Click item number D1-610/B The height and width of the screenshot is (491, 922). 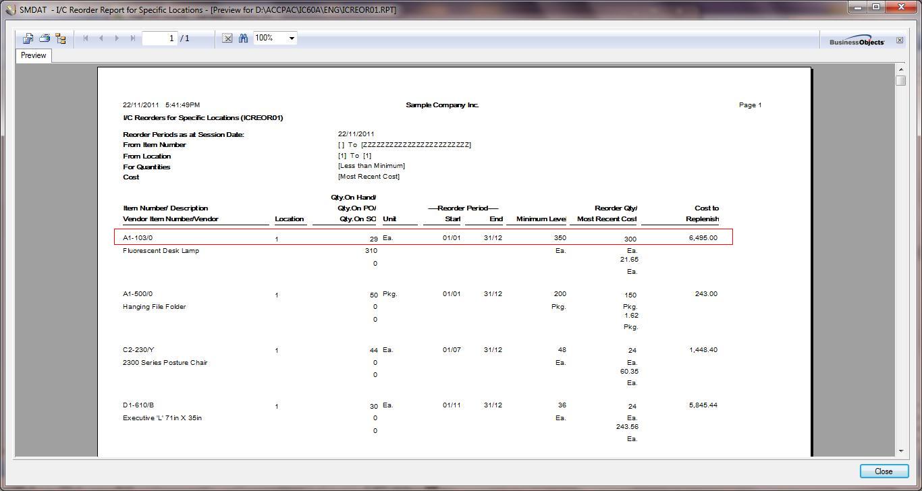click(138, 405)
